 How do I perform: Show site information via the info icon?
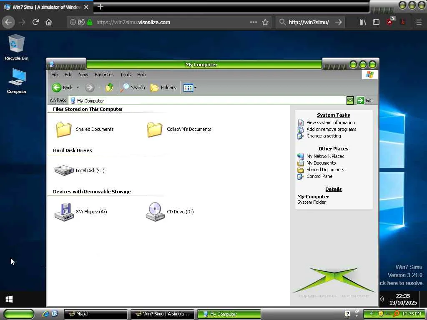point(73,22)
